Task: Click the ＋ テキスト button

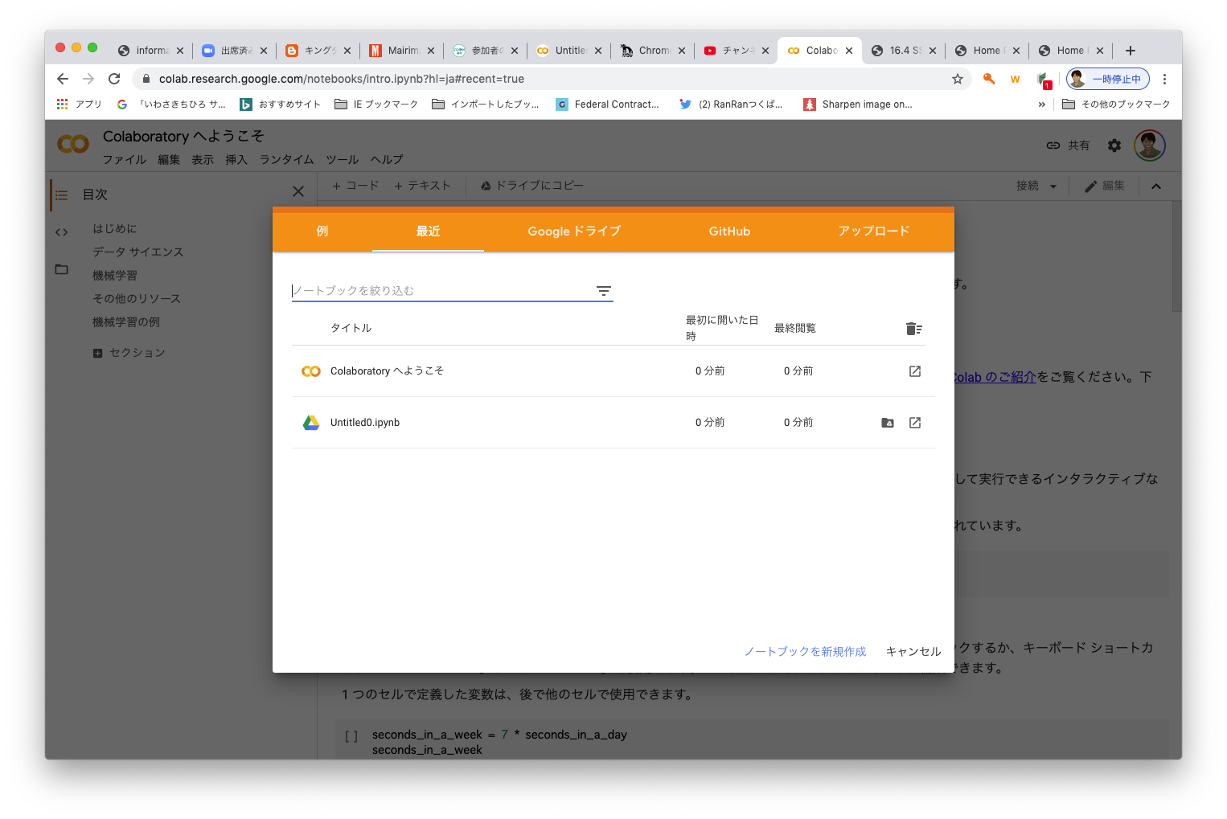Action: [422, 186]
